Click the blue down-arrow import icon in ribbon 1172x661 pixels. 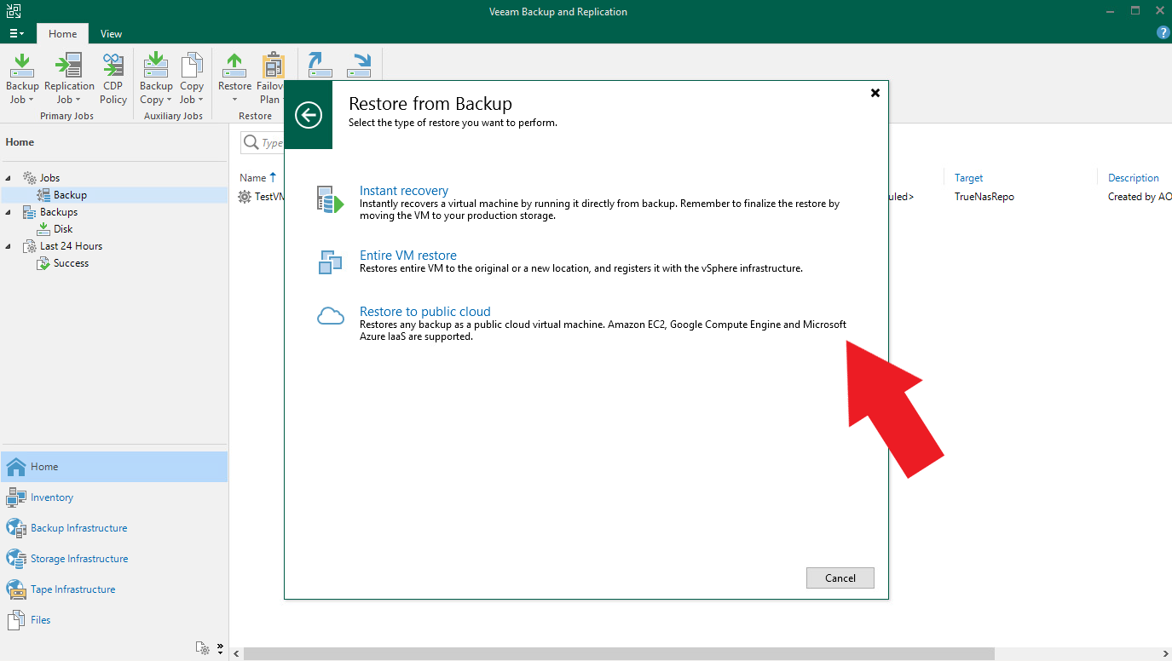click(360, 65)
